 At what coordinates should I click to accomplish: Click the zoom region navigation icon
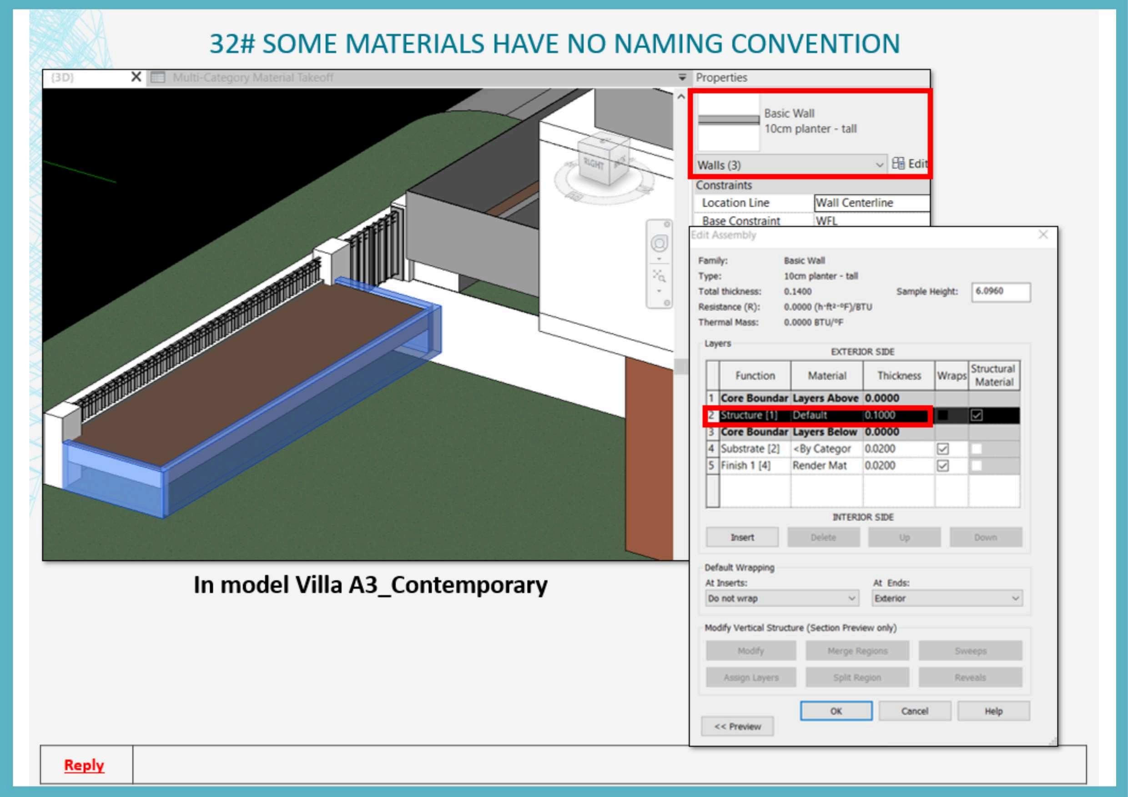coord(660,277)
